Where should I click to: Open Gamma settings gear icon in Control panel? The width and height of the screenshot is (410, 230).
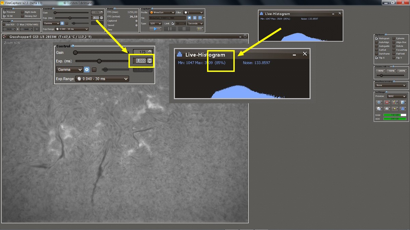[x=62, y=24]
